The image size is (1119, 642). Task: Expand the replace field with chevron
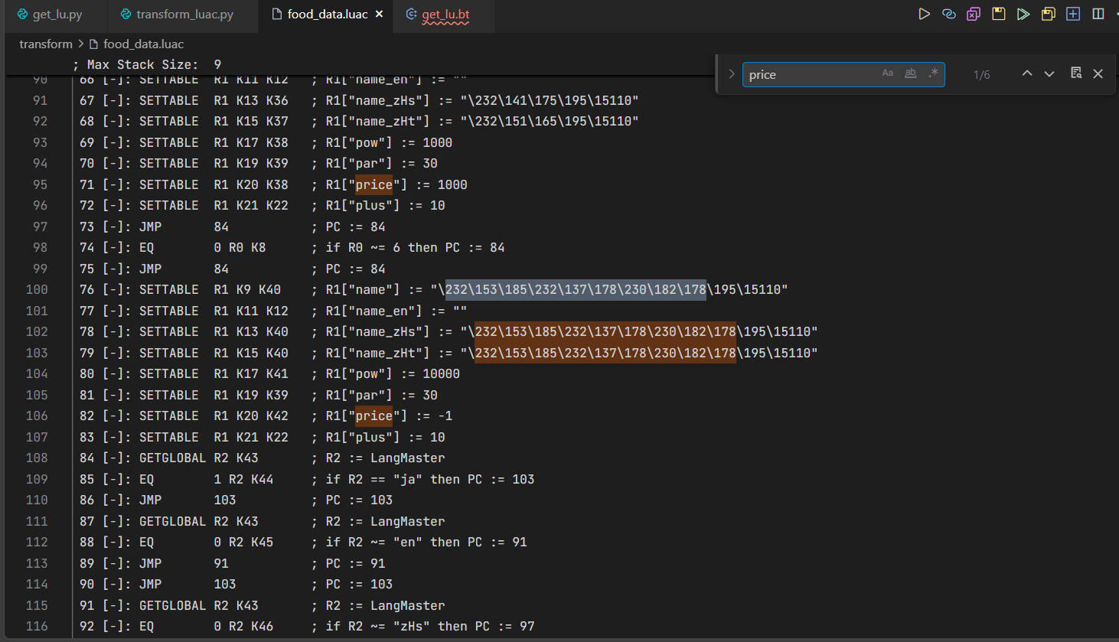pyautogui.click(x=731, y=74)
